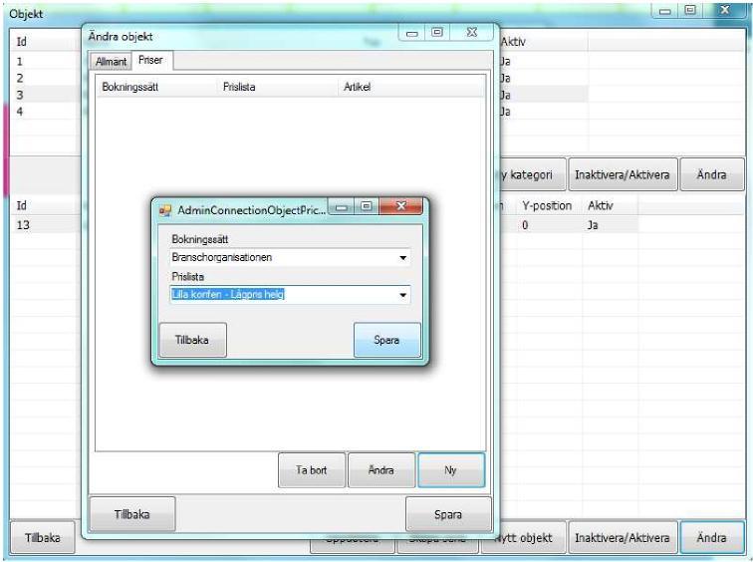The height and width of the screenshot is (562, 753).
Task: Click the Branschorganisationen combo box field
Action: click(x=290, y=257)
